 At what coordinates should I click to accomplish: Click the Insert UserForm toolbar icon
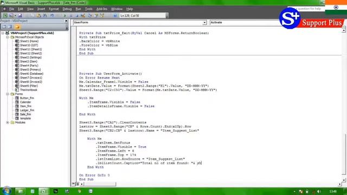tap(11, 16)
